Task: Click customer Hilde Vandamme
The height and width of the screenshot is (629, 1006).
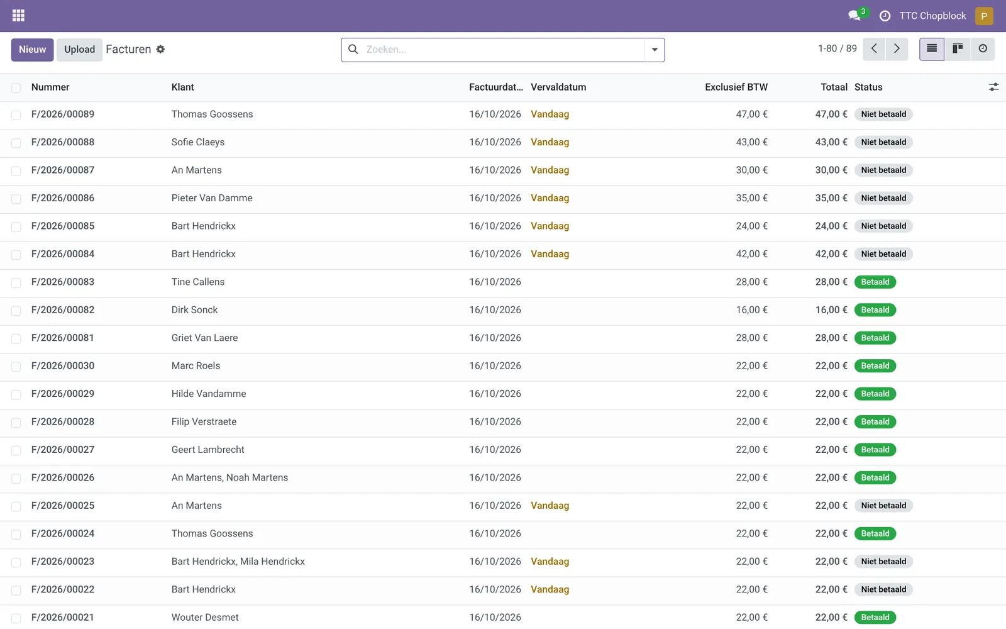Action: [x=209, y=394]
